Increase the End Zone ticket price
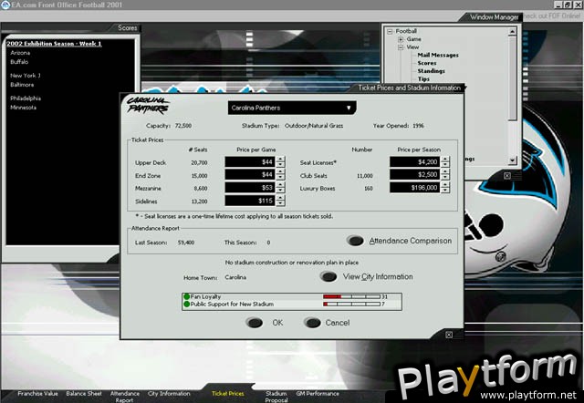The width and height of the screenshot is (584, 403). click(x=280, y=171)
